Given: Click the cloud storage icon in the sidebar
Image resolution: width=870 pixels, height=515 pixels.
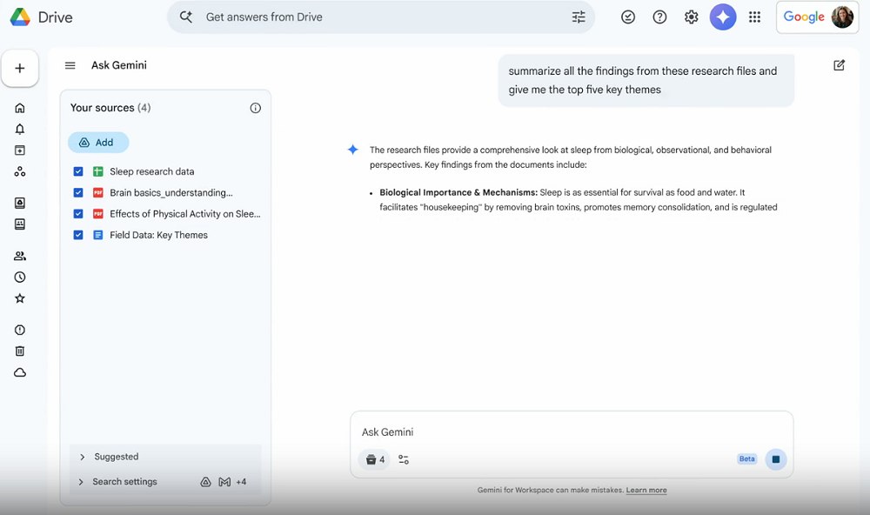Looking at the screenshot, I should (x=21, y=372).
